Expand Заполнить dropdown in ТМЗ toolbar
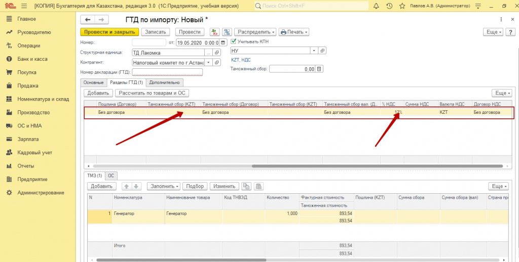519x262 pixels. pyautogui.click(x=165, y=186)
